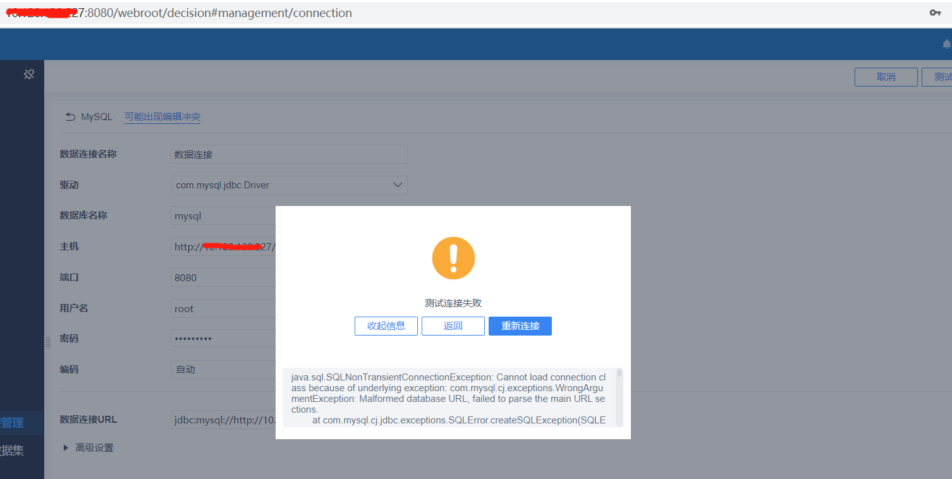Open the 编码 encoding dropdown

pos(223,370)
